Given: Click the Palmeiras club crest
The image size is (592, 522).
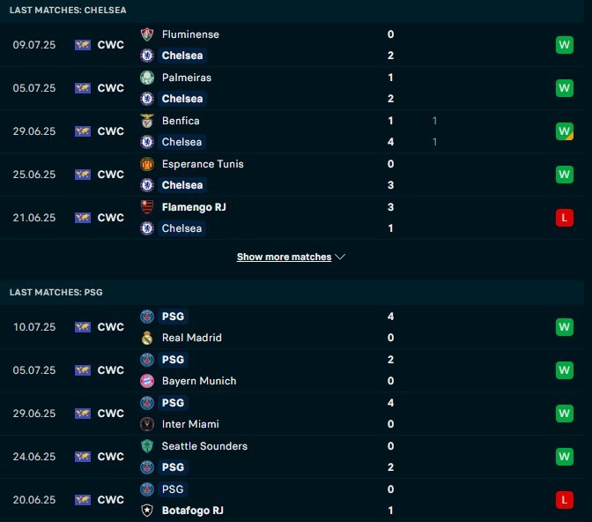Looking at the screenshot, I should pyautogui.click(x=147, y=78).
